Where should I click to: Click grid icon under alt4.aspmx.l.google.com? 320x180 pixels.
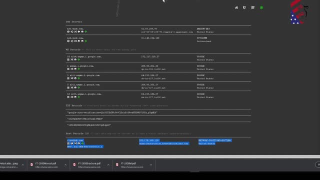pos(68,59)
